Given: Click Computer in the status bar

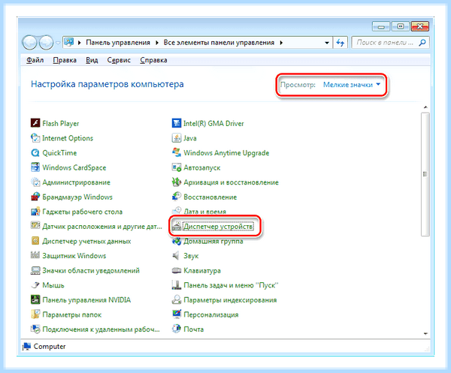Looking at the screenshot, I should coord(49,346).
